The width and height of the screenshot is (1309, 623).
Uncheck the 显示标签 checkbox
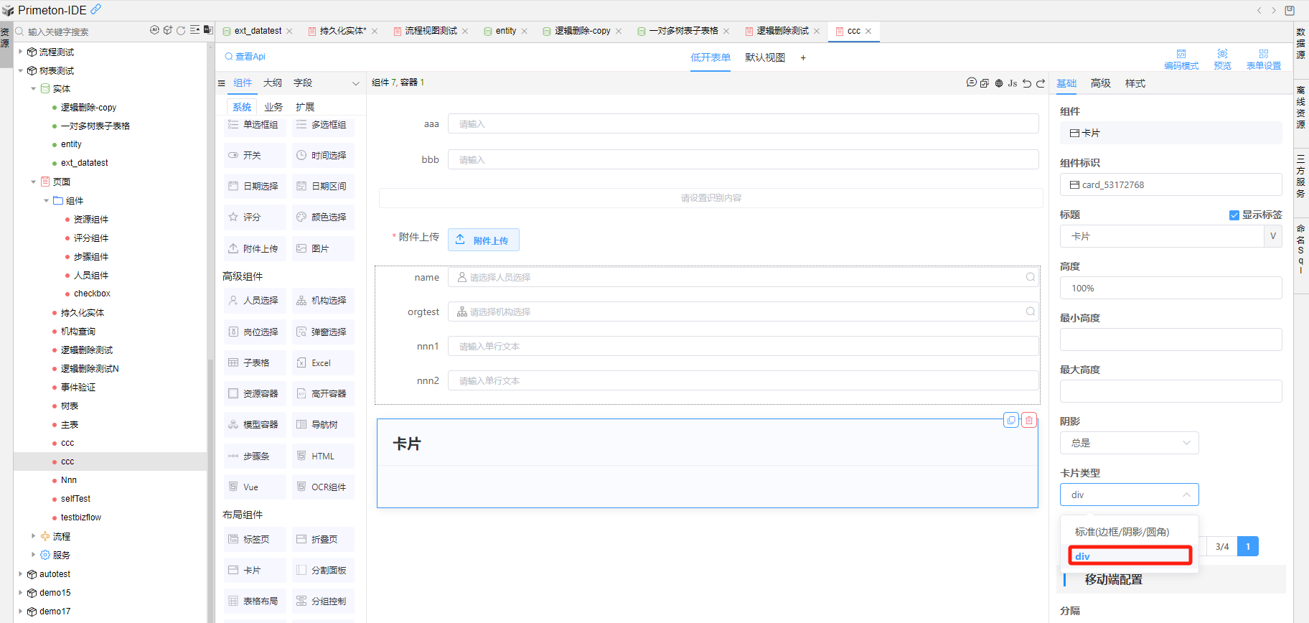point(1234,215)
